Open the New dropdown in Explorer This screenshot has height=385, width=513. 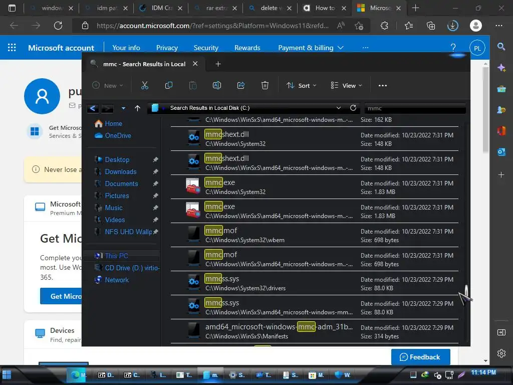pos(108,85)
